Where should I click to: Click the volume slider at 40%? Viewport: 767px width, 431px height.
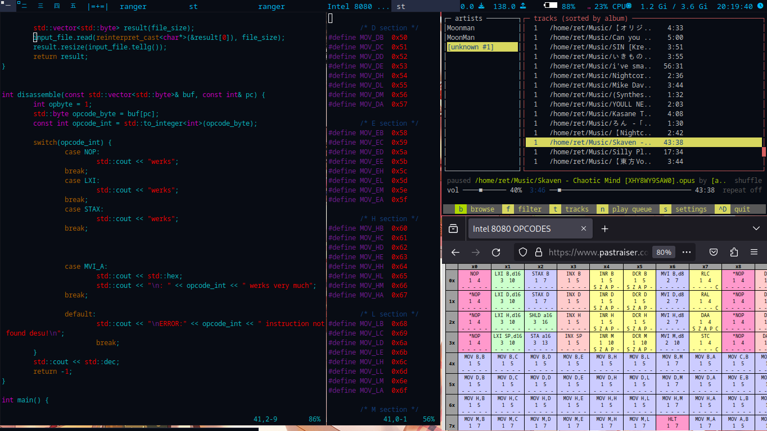[x=484, y=190]
